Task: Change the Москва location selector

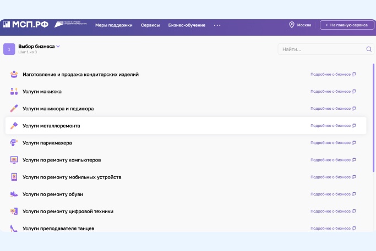Action: point(300,25)
